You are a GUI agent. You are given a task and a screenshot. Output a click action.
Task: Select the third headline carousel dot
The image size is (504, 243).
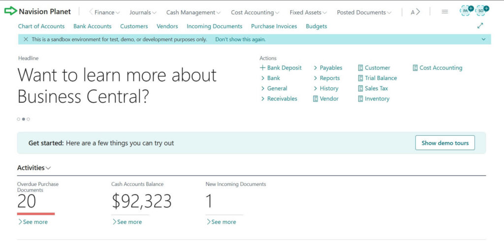tap(29, 119)
